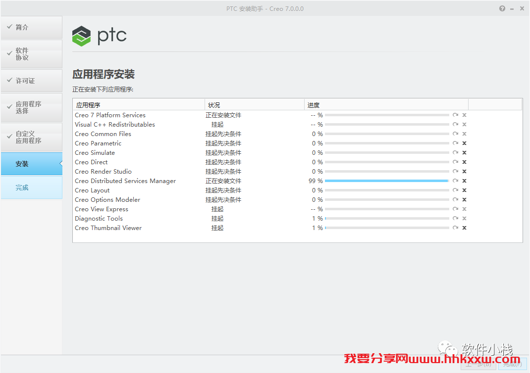Image resolution: width=530 pixels, height=373 pixels.
Task: Click retry icon for Creo 7 Platform Services
Action: (x=455, y=115)
